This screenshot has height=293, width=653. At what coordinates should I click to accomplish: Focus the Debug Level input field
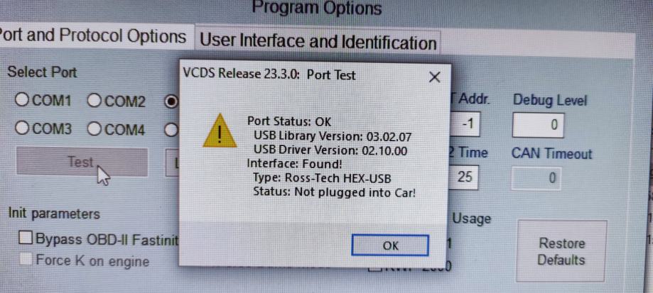click(538, 125)
